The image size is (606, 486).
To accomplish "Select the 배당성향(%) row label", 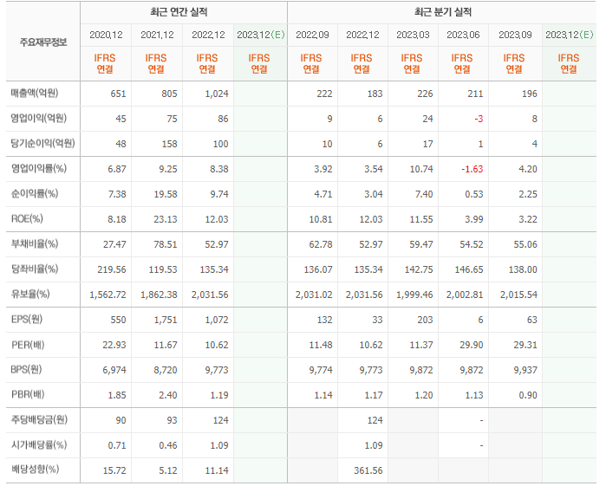I will 35,470.
